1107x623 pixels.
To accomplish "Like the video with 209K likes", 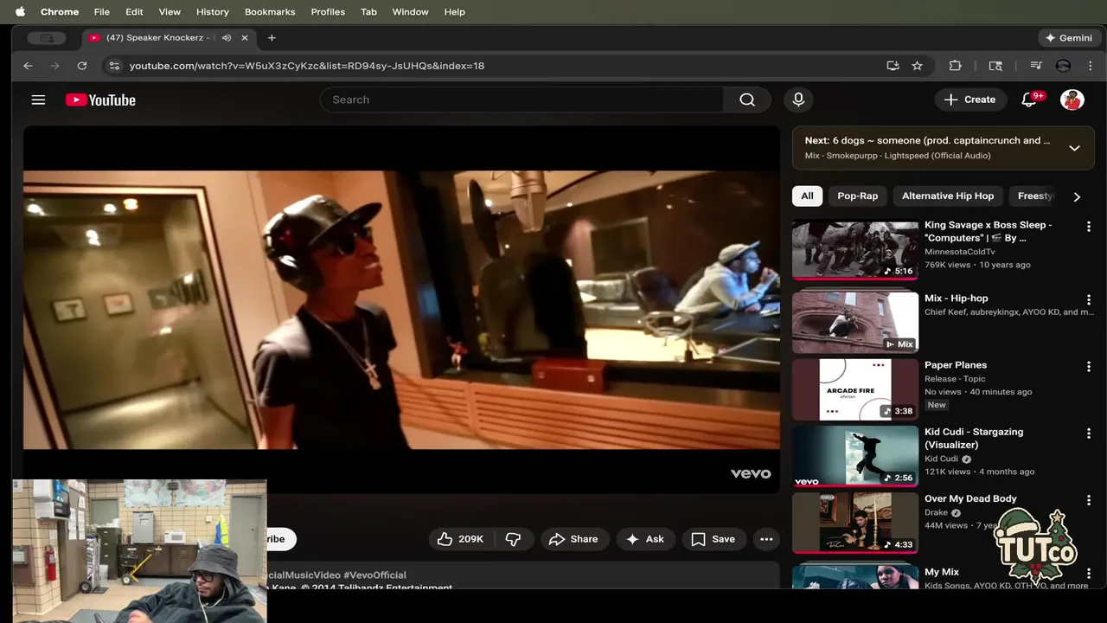I will [x=462, y=539].
